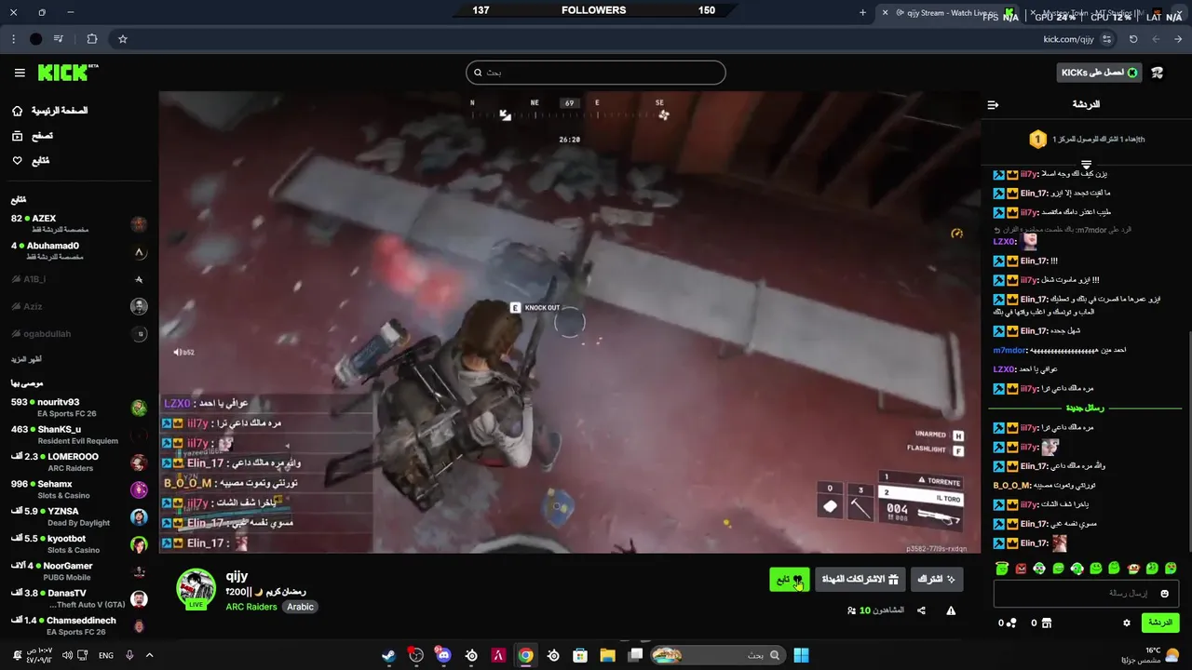Click the share stream icon
The image size is (1192, 670).
[x=921, y=610]
